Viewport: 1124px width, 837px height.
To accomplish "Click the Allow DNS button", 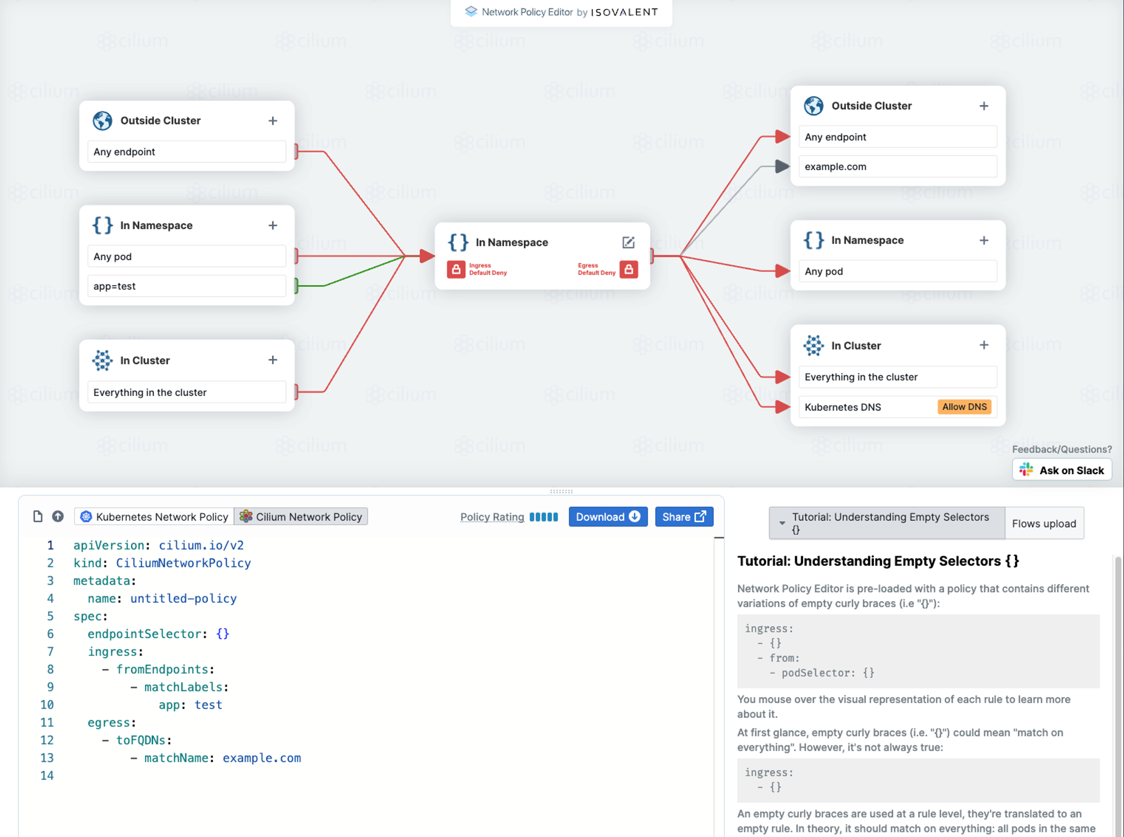I will (x=964, y=407).
